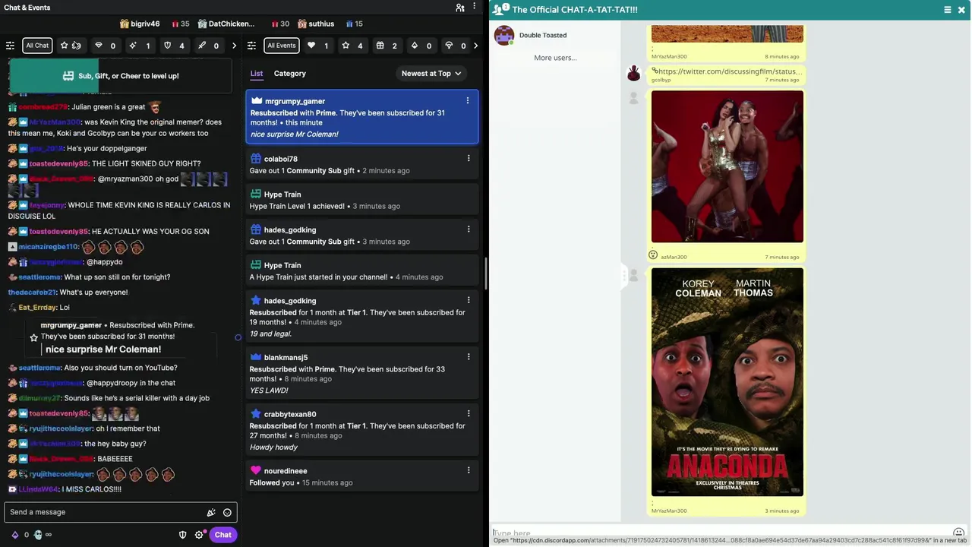This screenshot has width=972, height=547.
Task: Click the DatChicken gifter leaderboard entry
Action: pos(227,24)
